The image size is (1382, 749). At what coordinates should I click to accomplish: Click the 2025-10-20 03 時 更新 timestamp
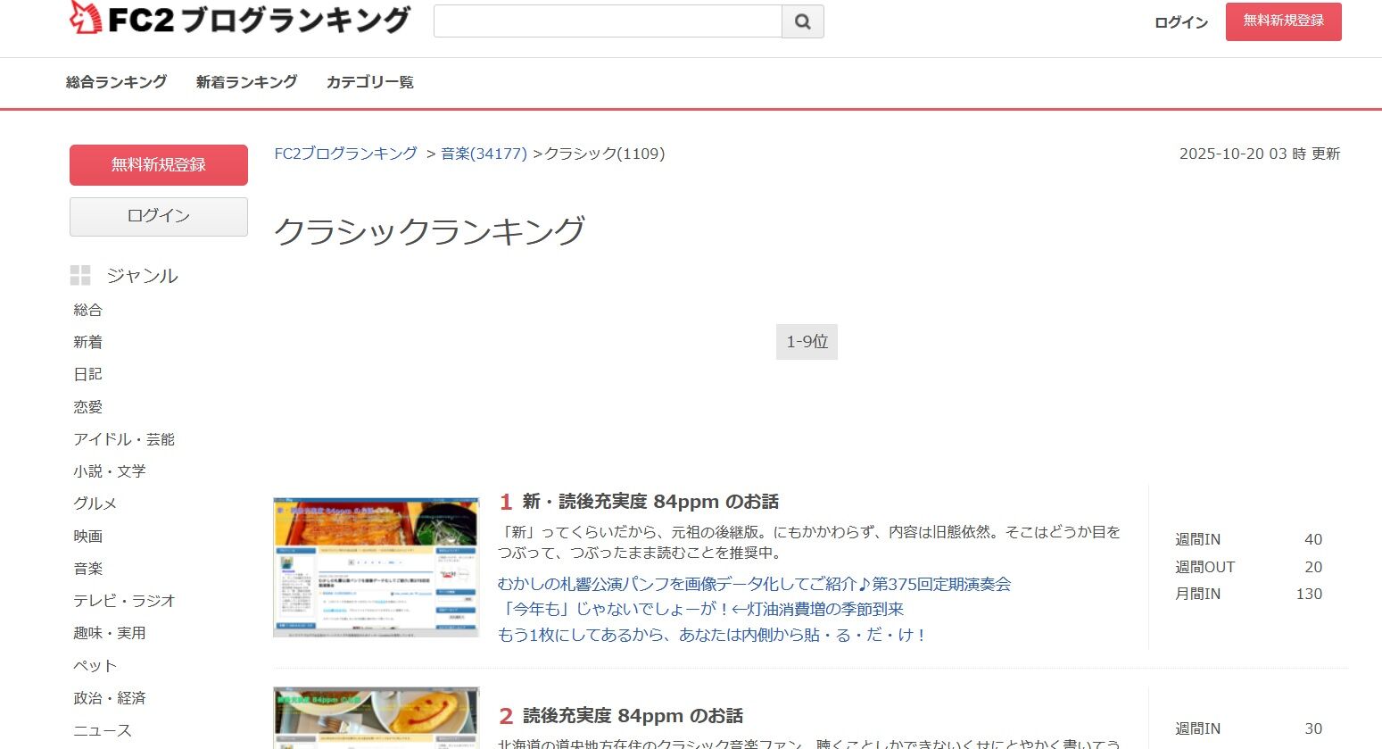1260,154
